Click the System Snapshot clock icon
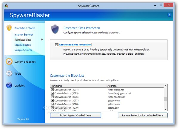 pyautogui.click(x=9, y=62)
